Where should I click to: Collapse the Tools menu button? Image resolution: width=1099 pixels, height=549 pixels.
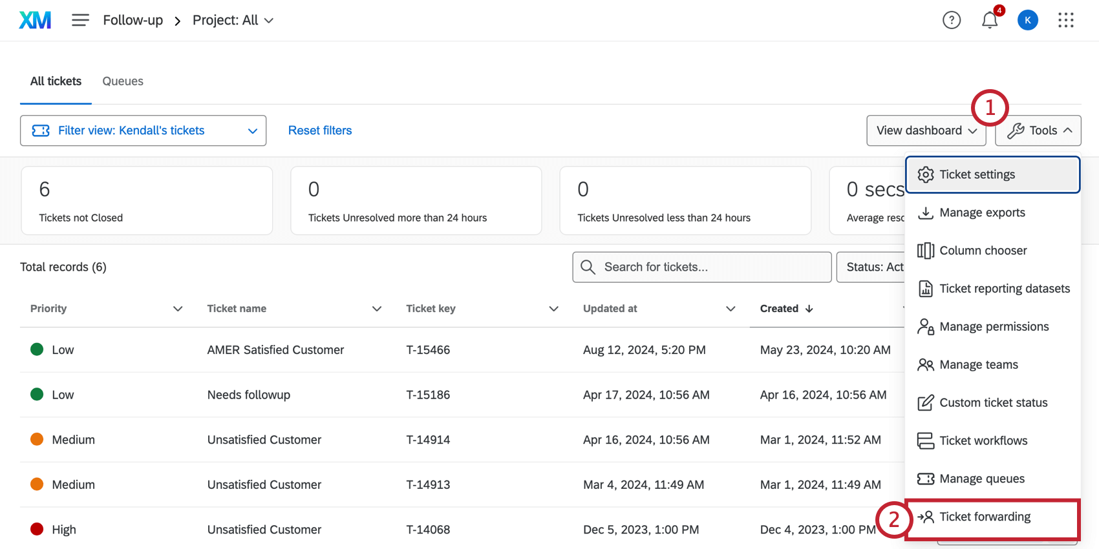(1038, 130)
